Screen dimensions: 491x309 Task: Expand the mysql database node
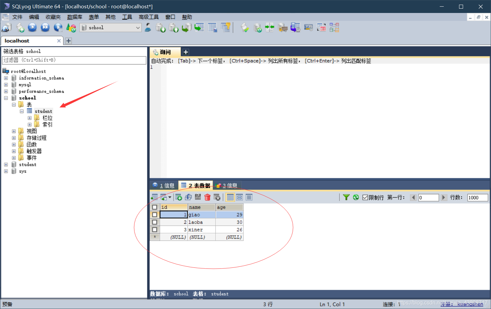(6, 84)
